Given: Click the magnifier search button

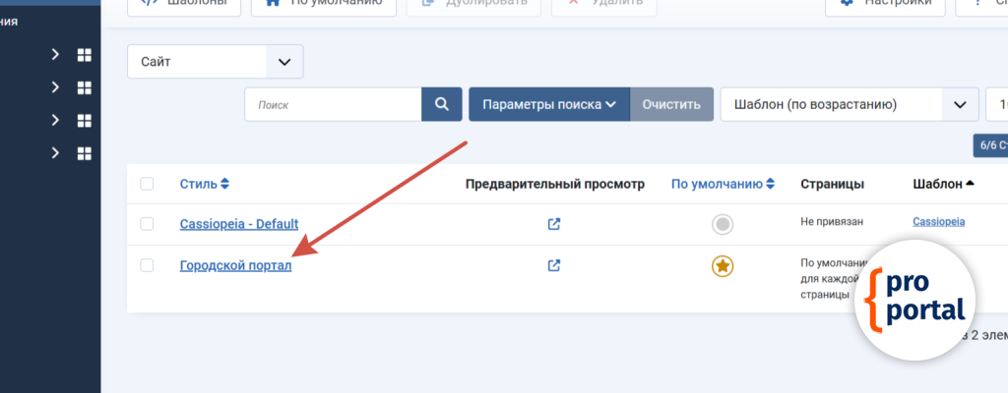Looking at the screenshot, I should click(x=442, y=104).
